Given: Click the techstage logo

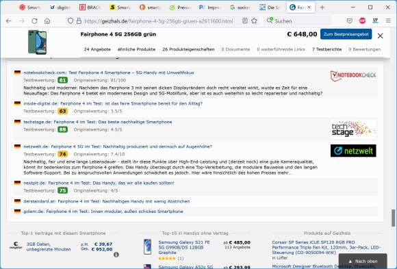Looking at the screenshot, I should click(x=353, y=129).
